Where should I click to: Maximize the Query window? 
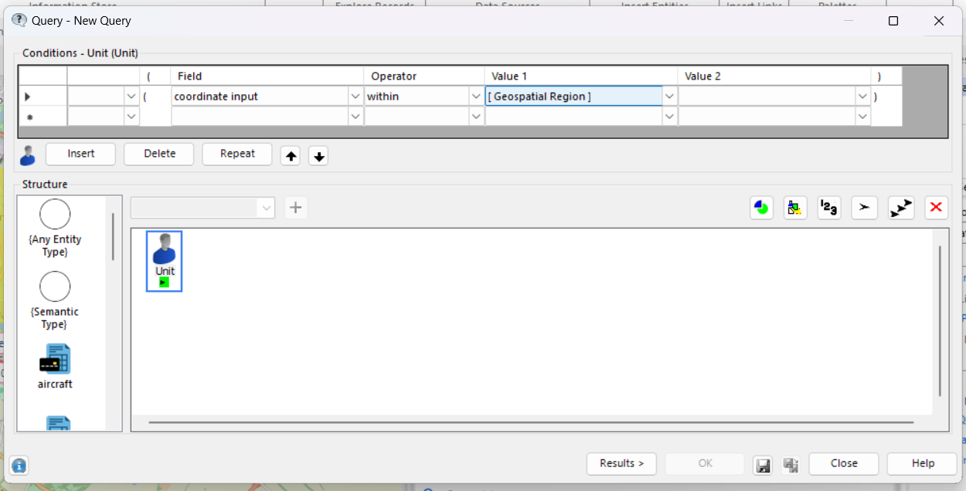tap(893, 21)
